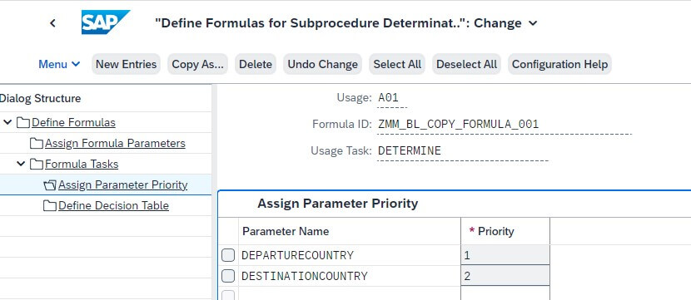
Task: Click the SAP logo
Action: pos(106,22)
